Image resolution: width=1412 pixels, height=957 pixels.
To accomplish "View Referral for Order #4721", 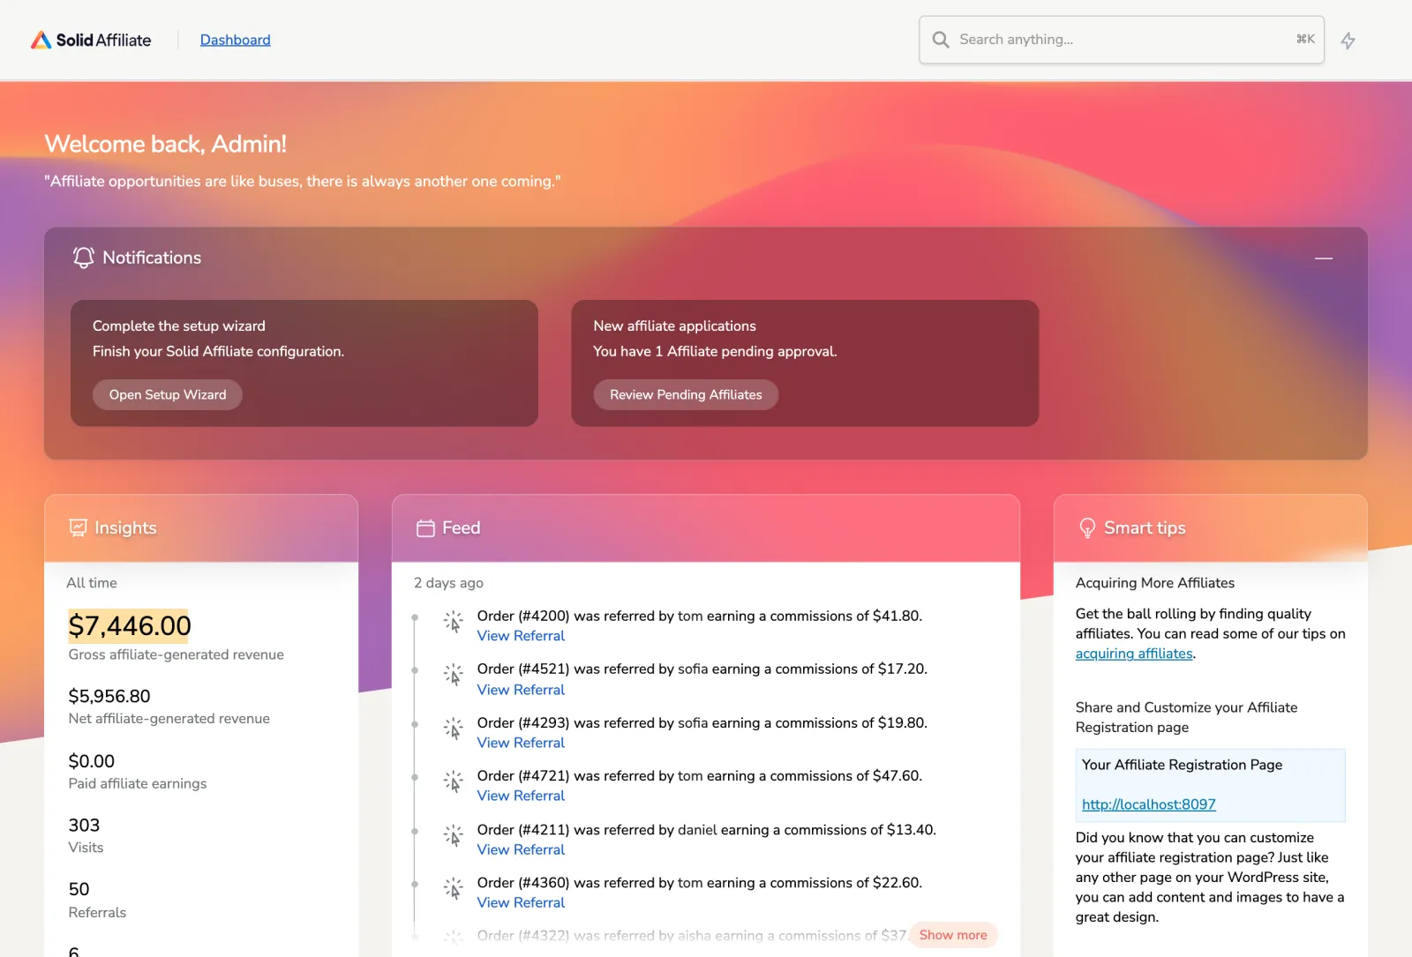I will coord(521,796).
